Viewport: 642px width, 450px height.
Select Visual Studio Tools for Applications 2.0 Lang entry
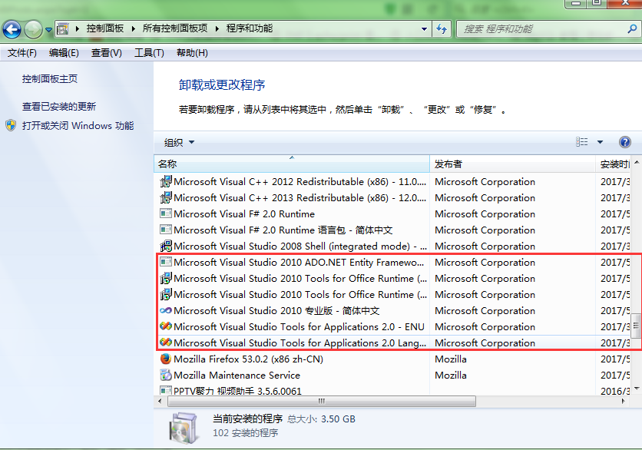(299, 342)
